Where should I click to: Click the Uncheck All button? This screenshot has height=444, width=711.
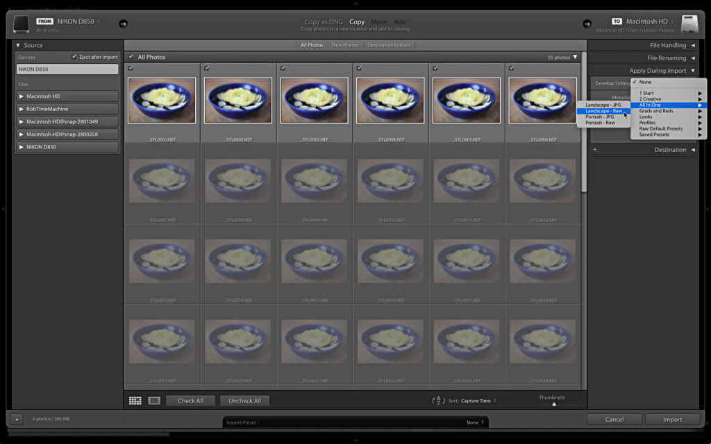[244, 400]
